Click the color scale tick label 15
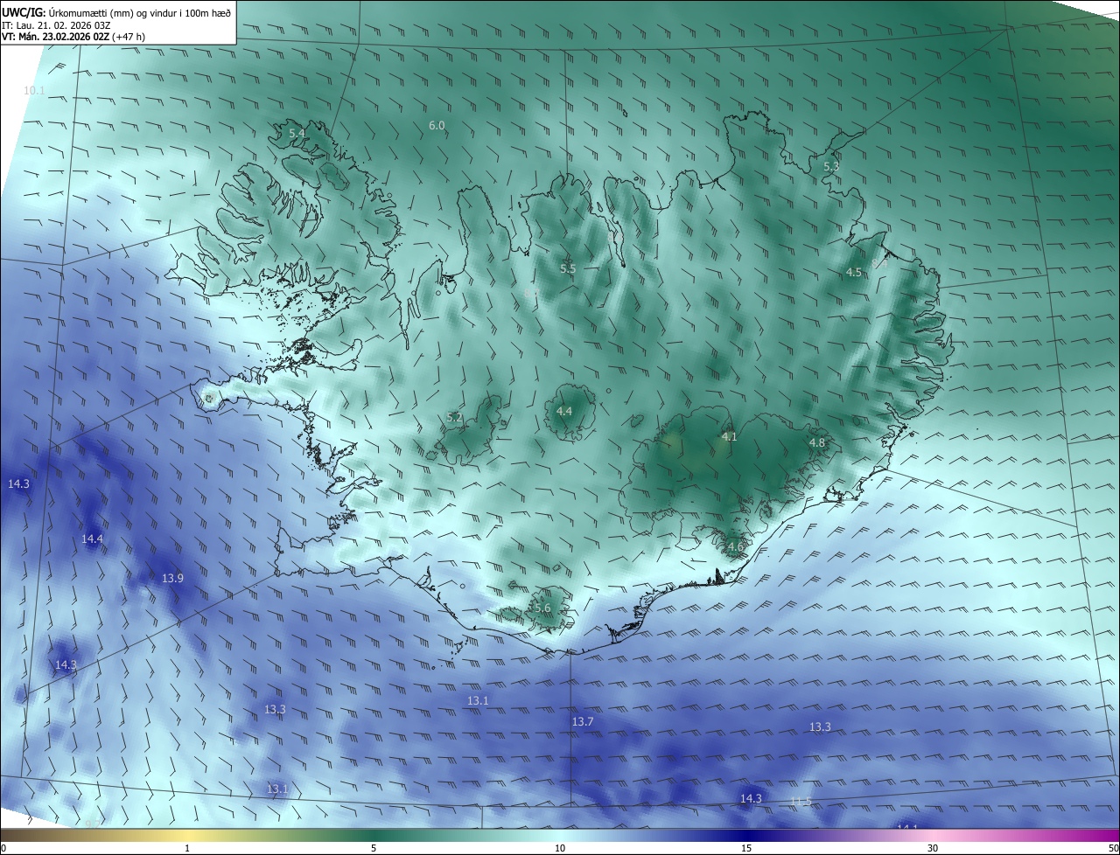Image resolution: width=1120 pixels, height=855 pixels. (746, 849)
